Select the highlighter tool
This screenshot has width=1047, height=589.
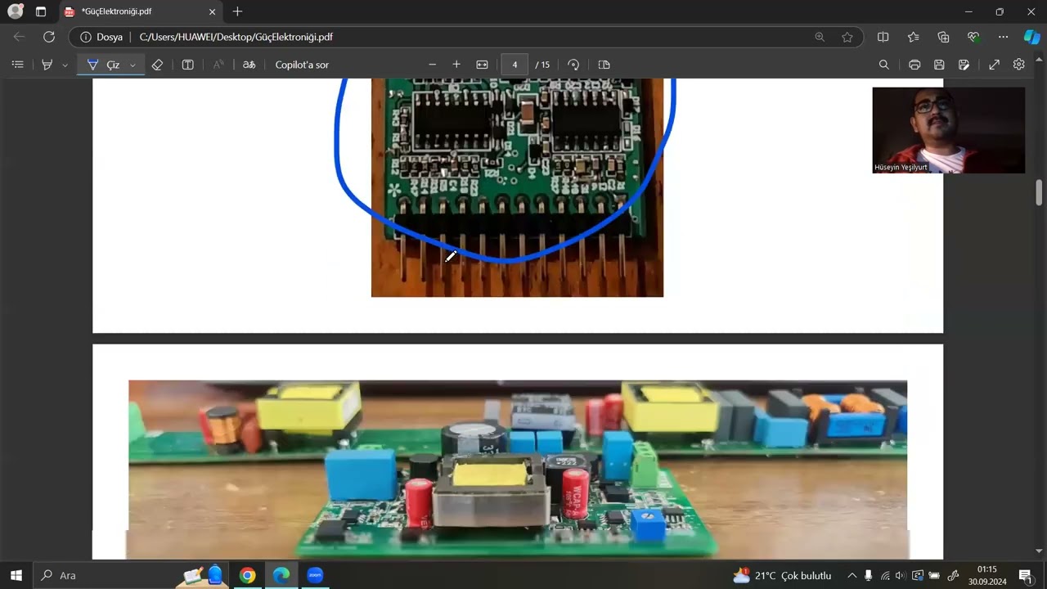(47, 65)
